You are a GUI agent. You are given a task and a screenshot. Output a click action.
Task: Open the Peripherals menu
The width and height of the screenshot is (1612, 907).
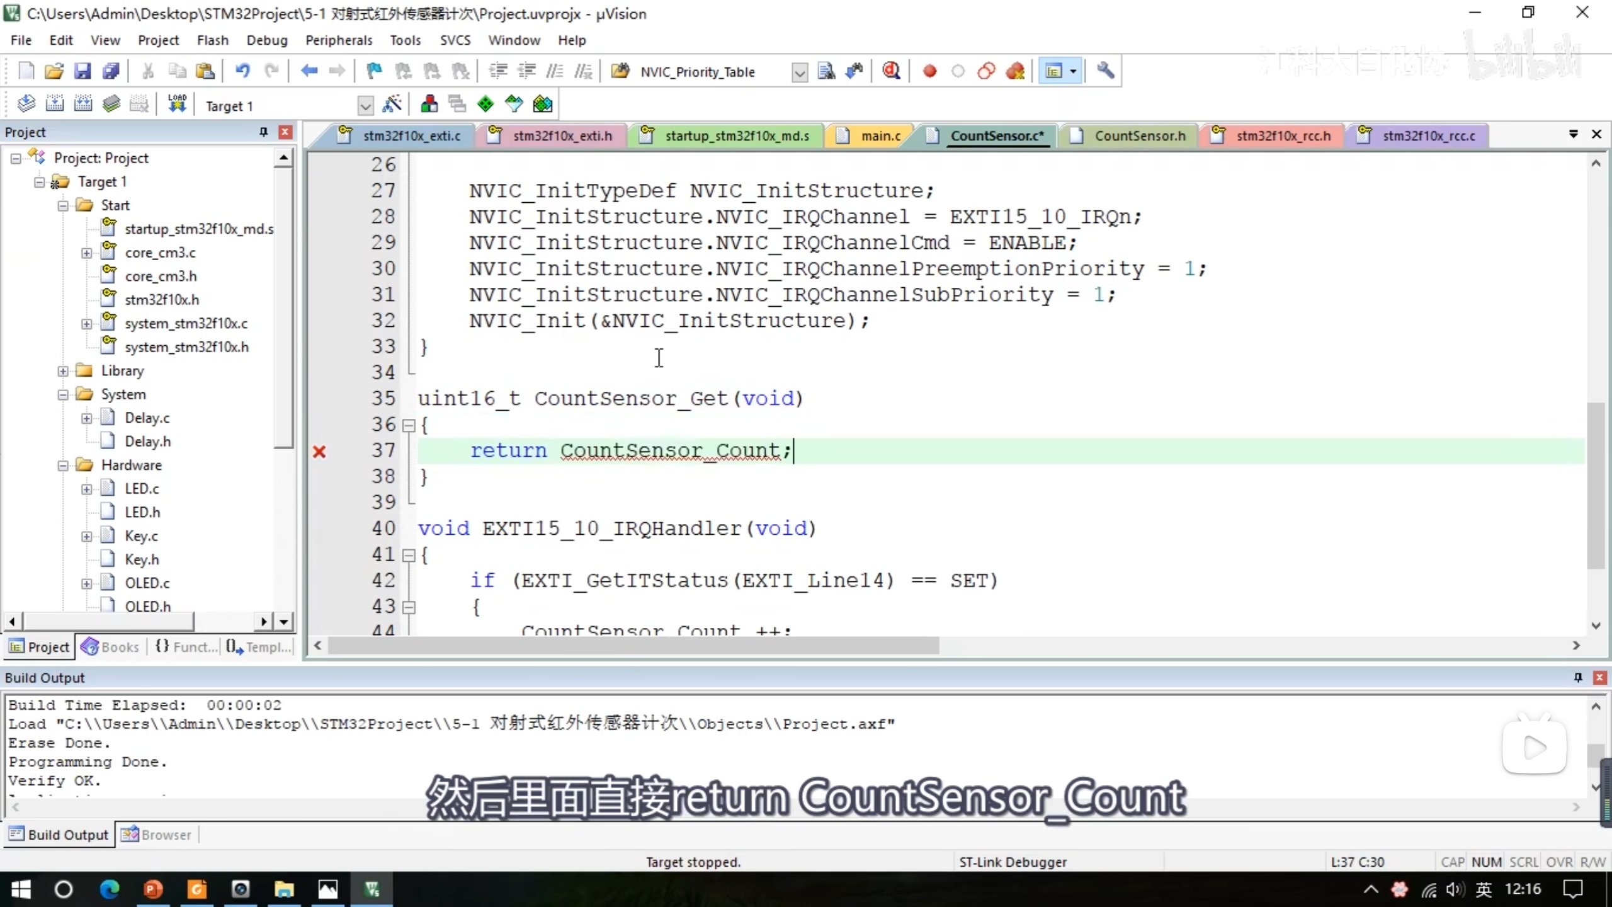coord(339,40)
